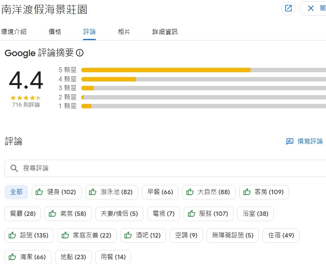Click the 撰寫評論 link
Screen dimensions: 326x264
coord(310,141)
